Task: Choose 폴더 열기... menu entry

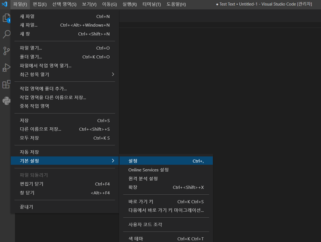Action: (x=65, y=57)
